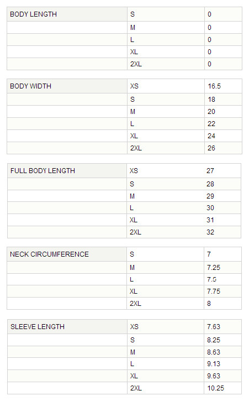Image resolution: width=249 pixels, height=401 pixels.
Task: Click the XS size in Full Body Length
Action: click(x=134, y=171)
